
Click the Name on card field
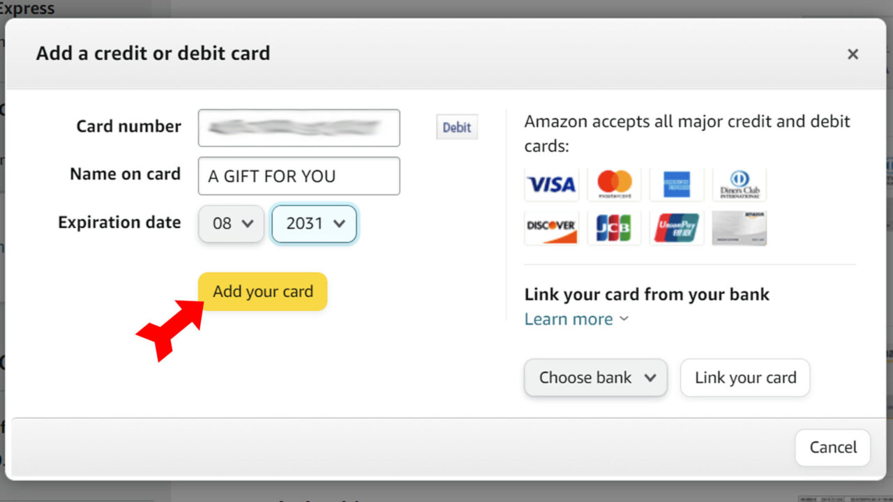(x=299, y=176)
